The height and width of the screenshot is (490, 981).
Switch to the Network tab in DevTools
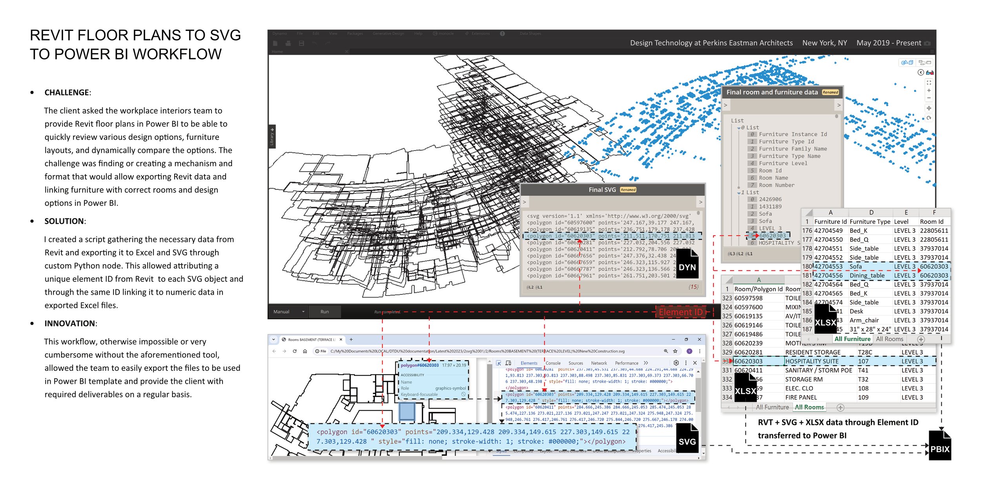(x=599, y=363)
